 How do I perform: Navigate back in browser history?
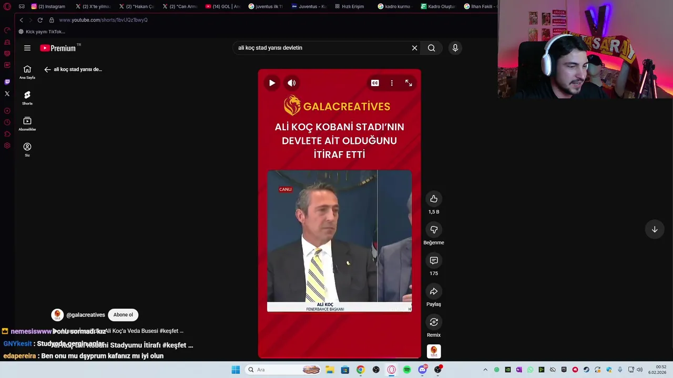21,20
